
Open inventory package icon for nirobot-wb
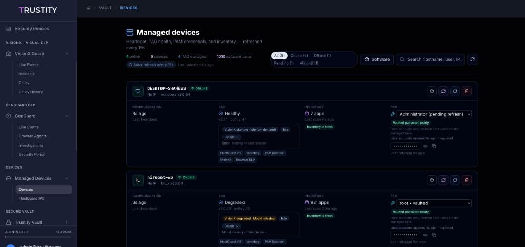[432, 180]
